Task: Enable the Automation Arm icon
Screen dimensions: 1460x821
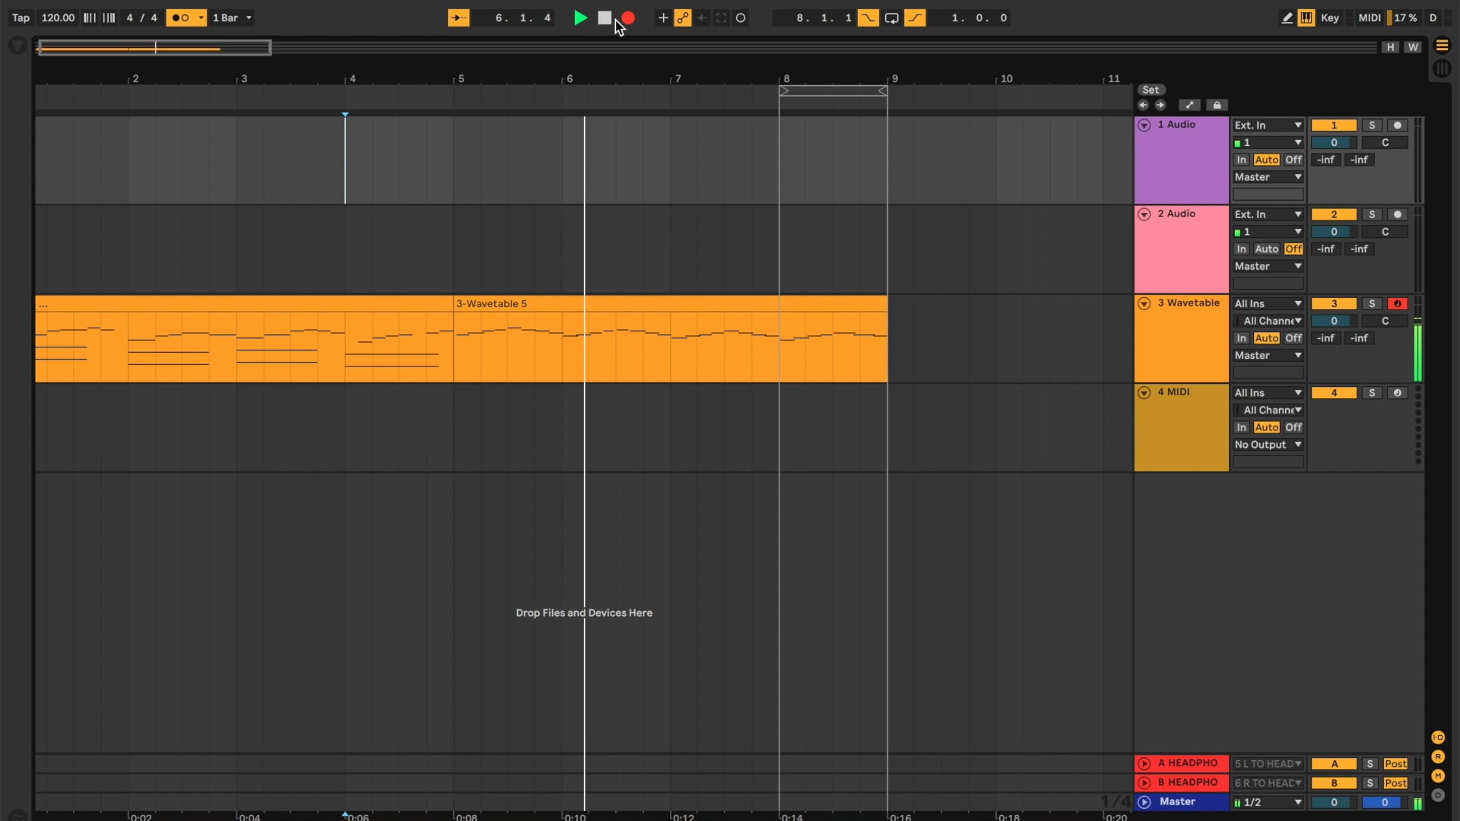Action: [683, 17]
